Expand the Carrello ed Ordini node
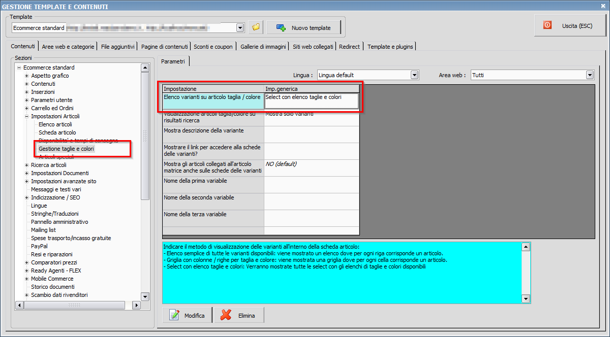610x337 pixels. pyautogui.click(x=26, y=108)
